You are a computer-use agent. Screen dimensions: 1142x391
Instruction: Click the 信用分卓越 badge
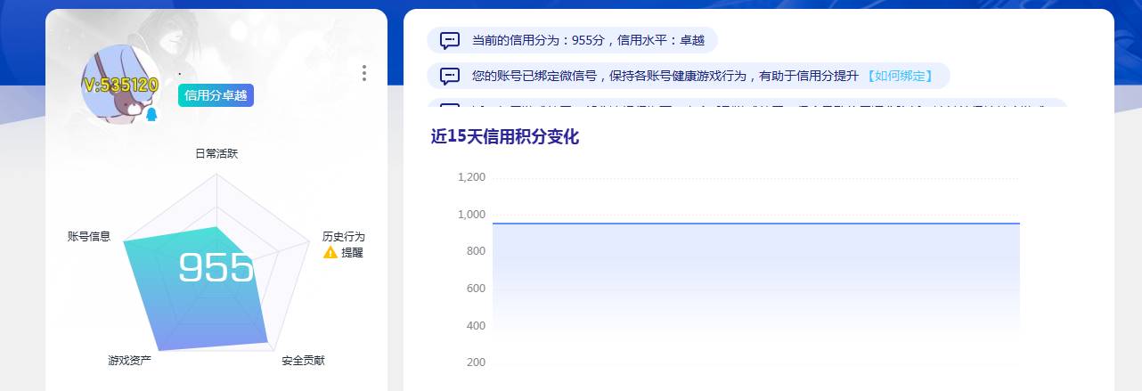point(216,95)
